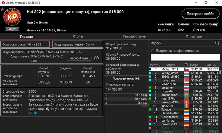Open the График стеков tab
The image size is (222, 133).
pyautogui.click(x=134, y=36)
